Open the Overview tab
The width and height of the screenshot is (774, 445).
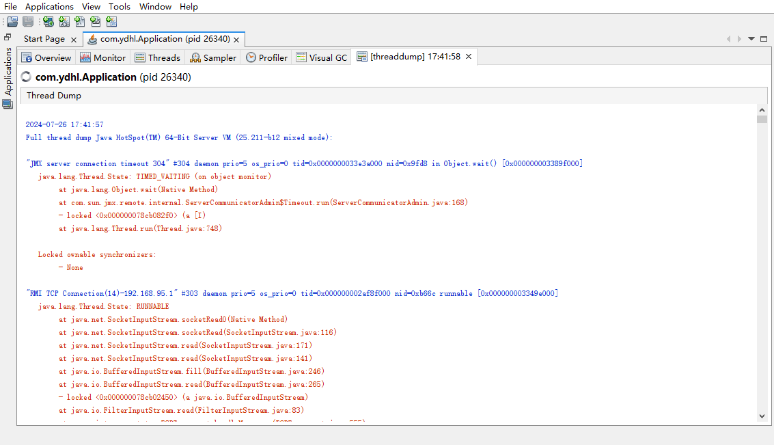point(46,57)
